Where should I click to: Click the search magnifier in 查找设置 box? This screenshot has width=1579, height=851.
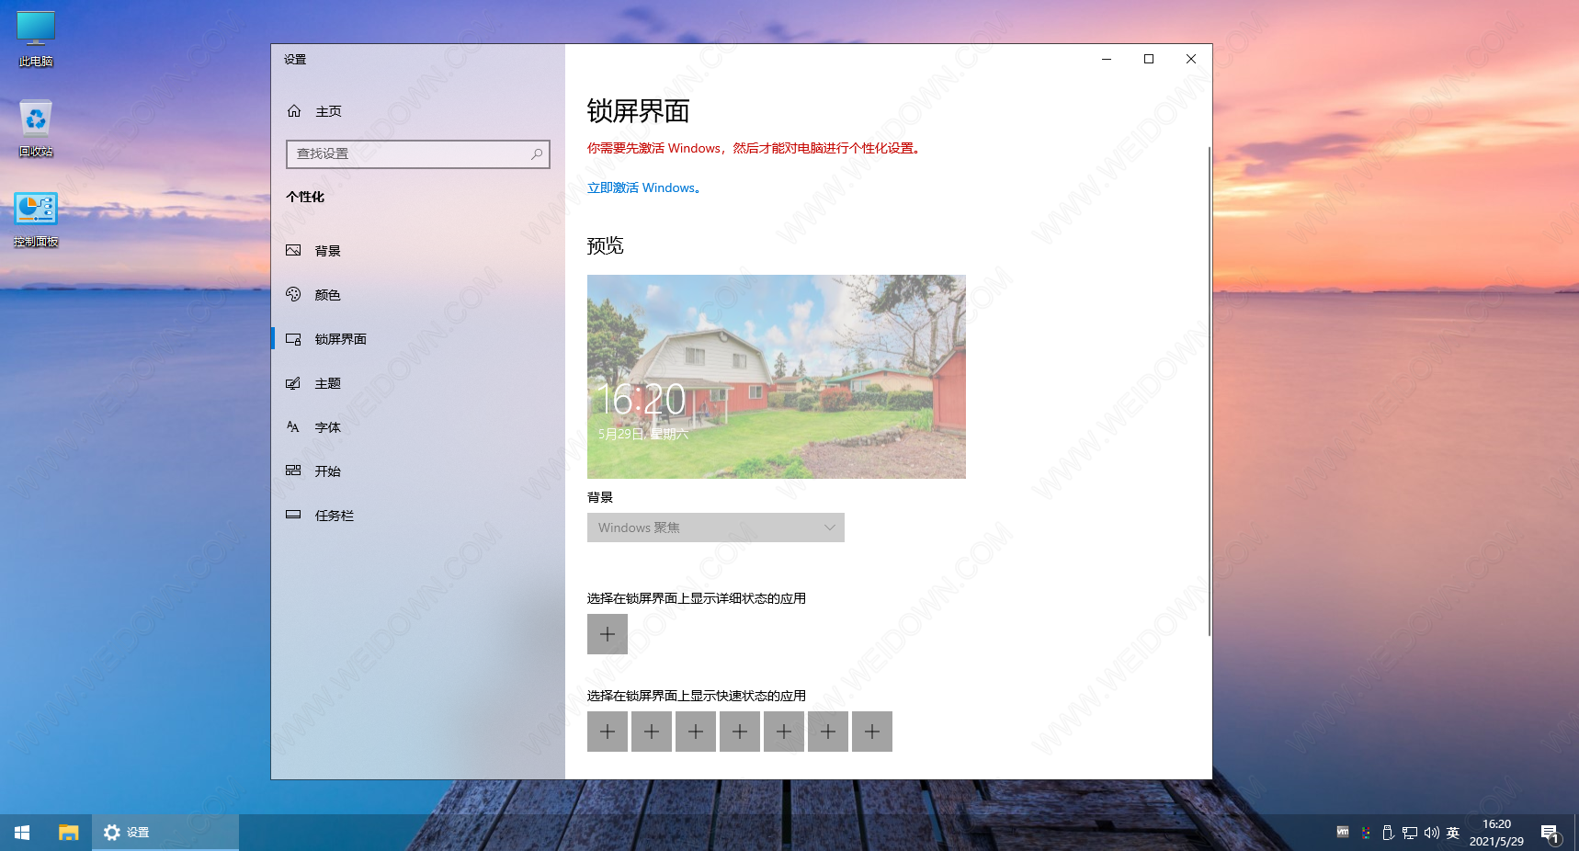tap(537, 153)
